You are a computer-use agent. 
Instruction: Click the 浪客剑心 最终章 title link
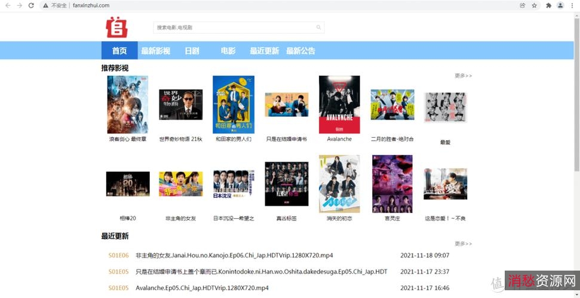pyautogui.click(x=128, y=139)
